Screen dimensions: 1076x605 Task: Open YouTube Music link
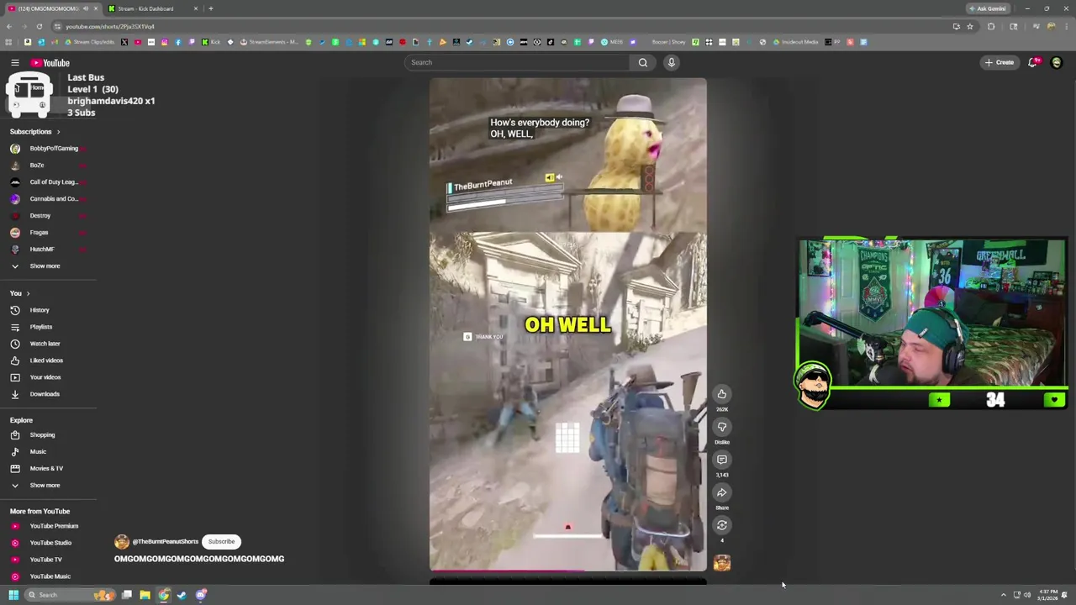(50, 576)
